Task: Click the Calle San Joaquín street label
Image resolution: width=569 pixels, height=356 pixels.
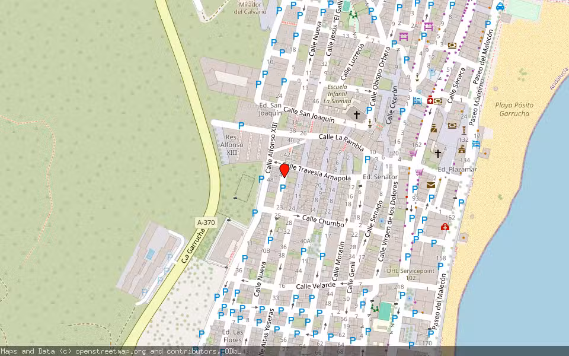Action: (309, 115)
